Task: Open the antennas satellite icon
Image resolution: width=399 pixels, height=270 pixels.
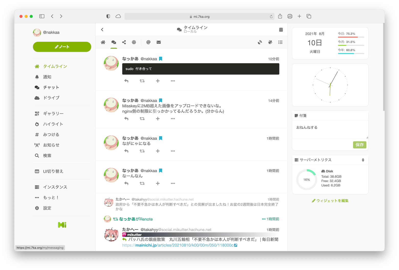Action: point(270,42)
